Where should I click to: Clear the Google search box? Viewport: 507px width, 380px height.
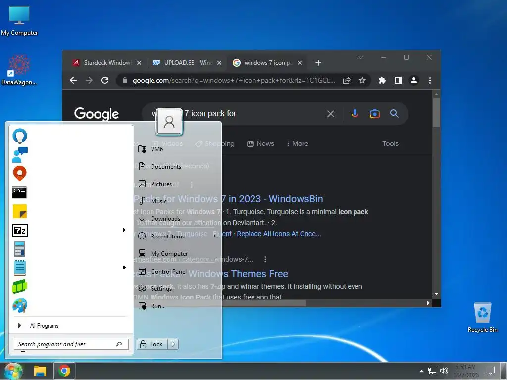point(330,114)
